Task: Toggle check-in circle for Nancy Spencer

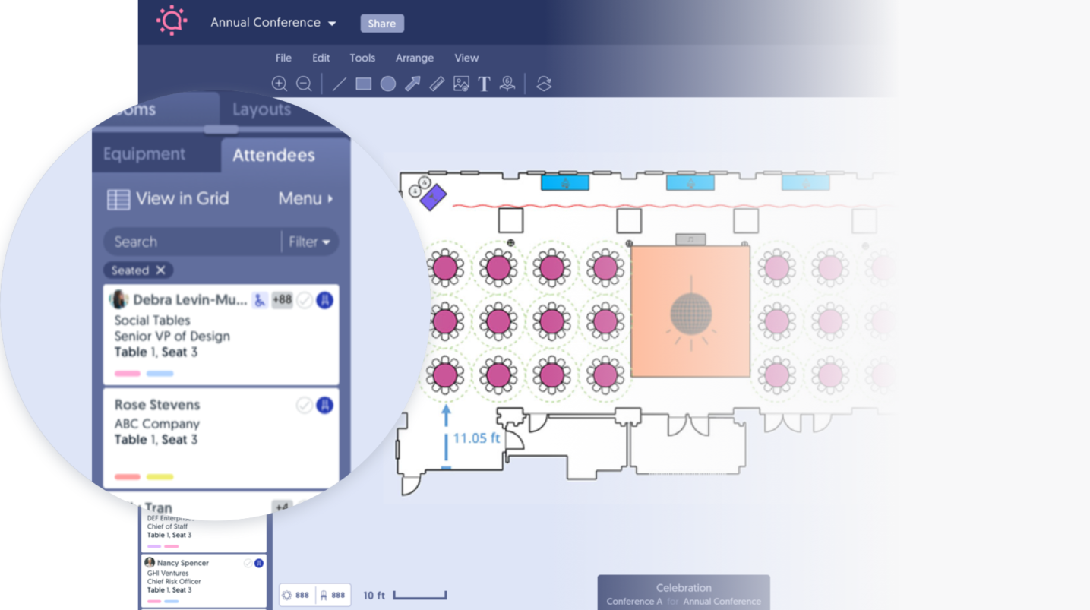Action: pyautogui.click(x=248, y=563)
